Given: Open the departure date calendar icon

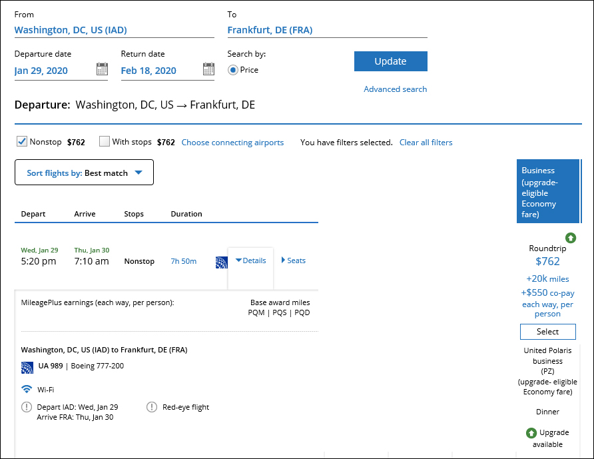Looking at the screenshot, I should pyautogui.click(x=102, y=69).
